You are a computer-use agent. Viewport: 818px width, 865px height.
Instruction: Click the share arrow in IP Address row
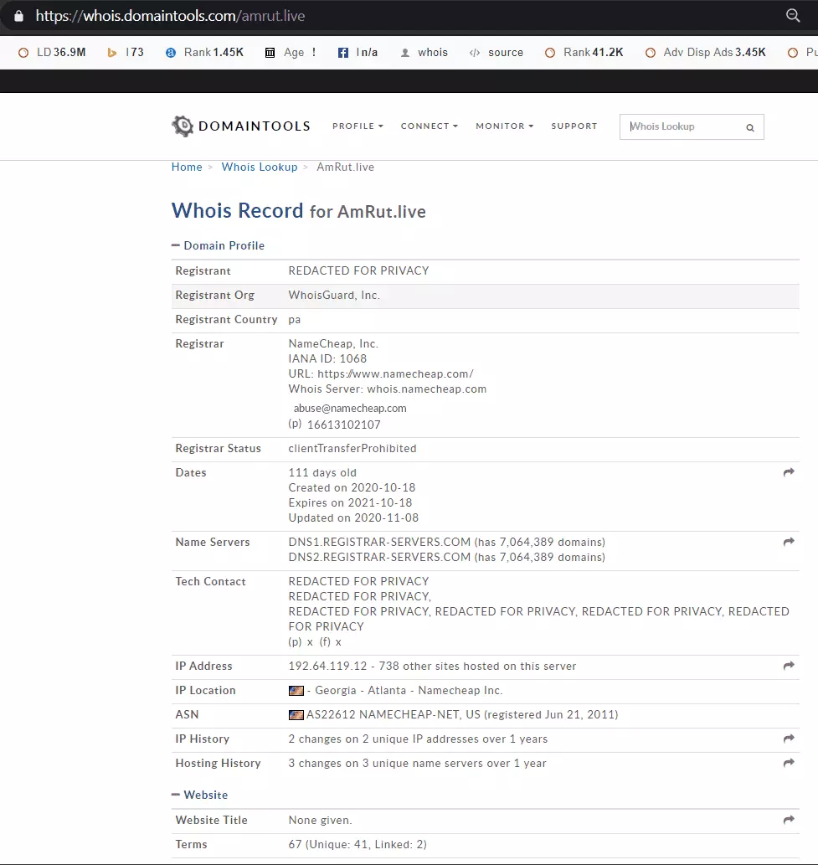789,666
